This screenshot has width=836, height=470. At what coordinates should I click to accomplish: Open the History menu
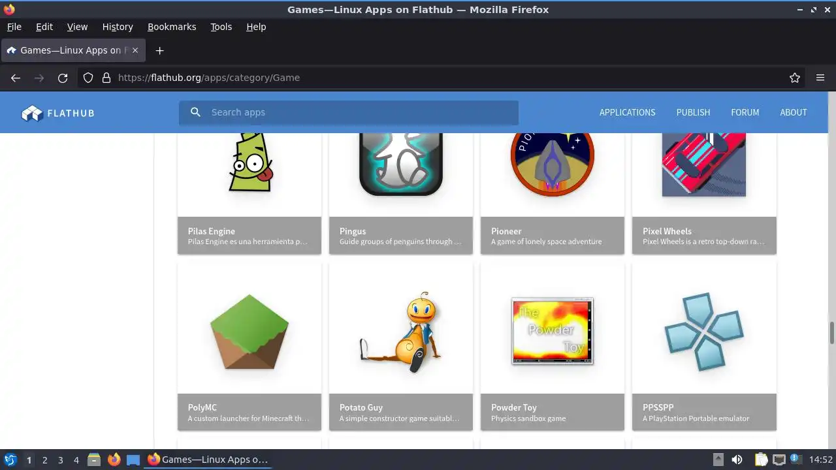118,27
